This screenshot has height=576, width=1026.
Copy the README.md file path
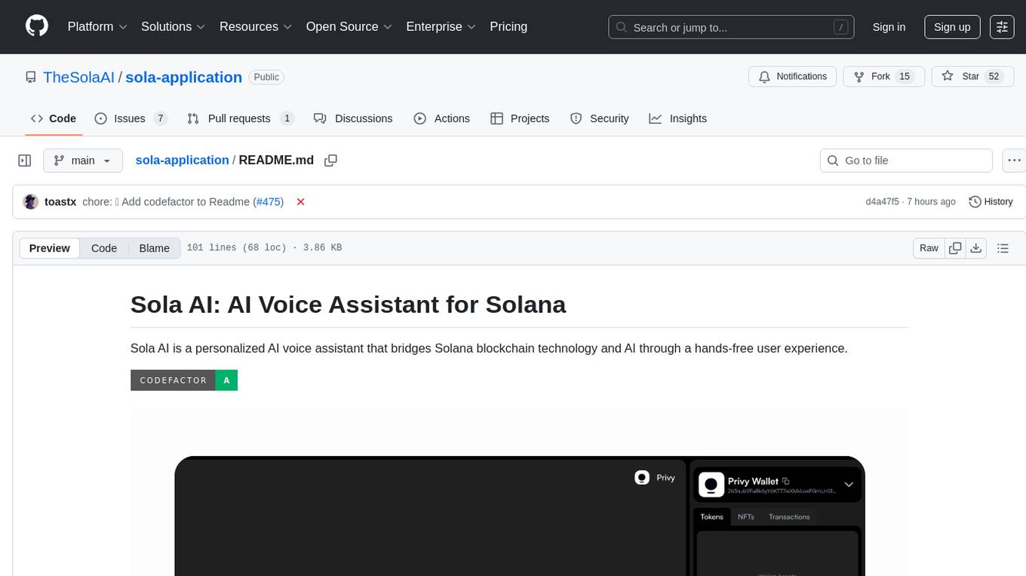(x=330, y=160)
